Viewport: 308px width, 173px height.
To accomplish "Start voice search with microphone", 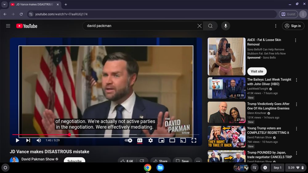I will click(226, 26).
